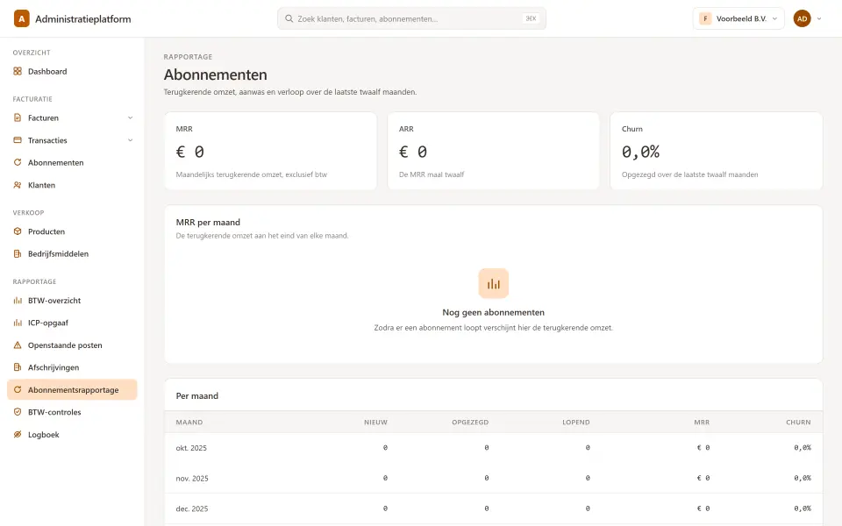
Task: Select the dec. 2025 row label
Action: tap(192, 508)
